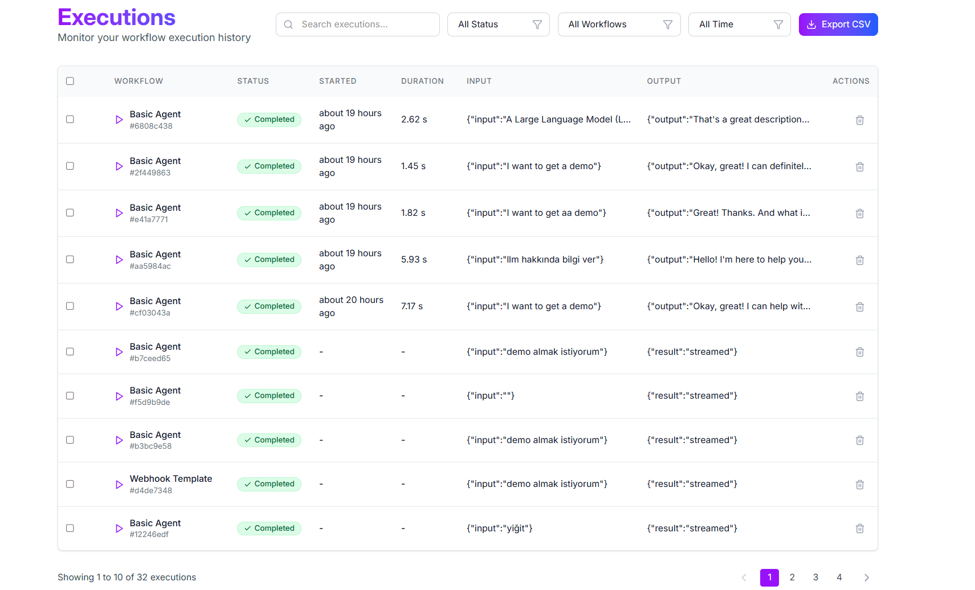This screenshot has height=590, width=975.
Task: Open the All Time dropdown
Action: point(739,24)
